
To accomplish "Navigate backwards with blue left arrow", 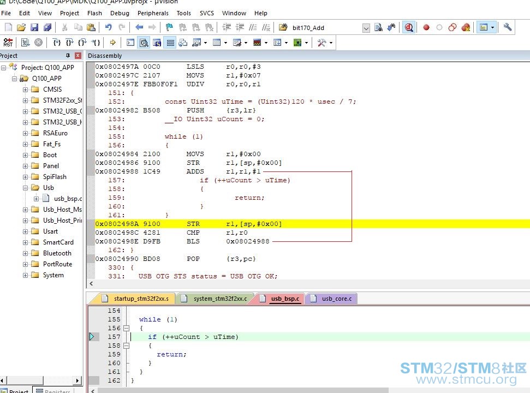I will pyautogui.click(x=139, y=27).
